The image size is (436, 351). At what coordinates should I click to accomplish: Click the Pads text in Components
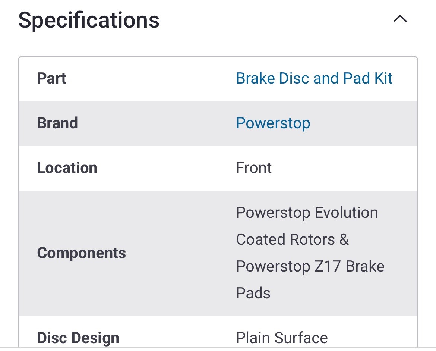pyautogui.click(x=253, y=293)
